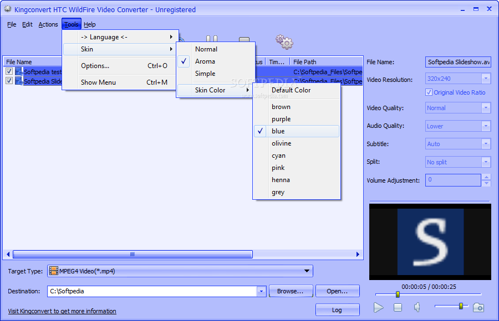Open the File menu
This screenshot has height=321, width=499.
point(12,24)
